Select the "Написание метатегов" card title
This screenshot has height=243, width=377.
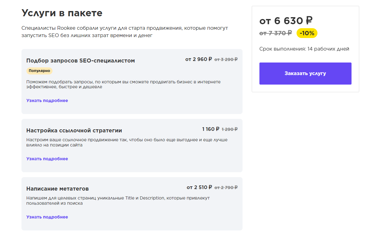click(57, 189)
